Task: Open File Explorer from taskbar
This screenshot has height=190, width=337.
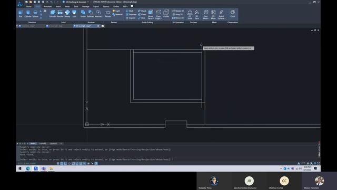Action: click(52, 169)
